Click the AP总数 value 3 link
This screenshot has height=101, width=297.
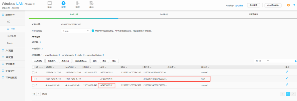(40, 42)
